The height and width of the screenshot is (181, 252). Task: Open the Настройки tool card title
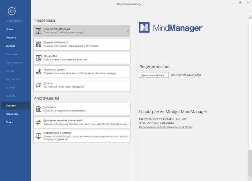tap(50, 107)
